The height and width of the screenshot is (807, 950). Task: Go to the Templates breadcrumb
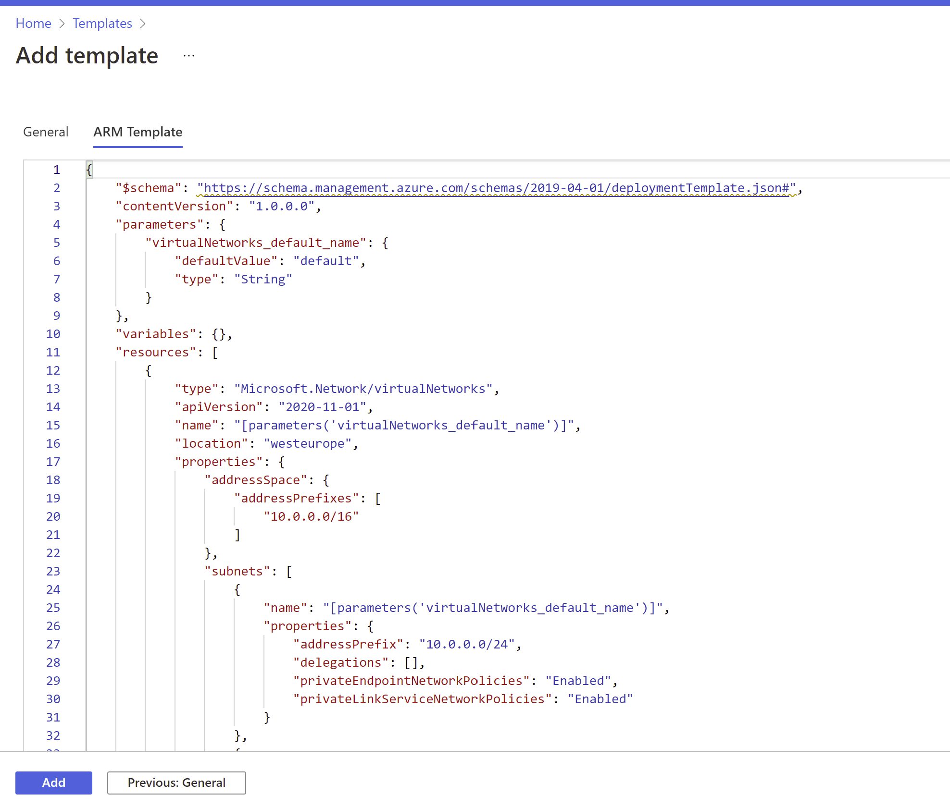click(x=102, y=23)
